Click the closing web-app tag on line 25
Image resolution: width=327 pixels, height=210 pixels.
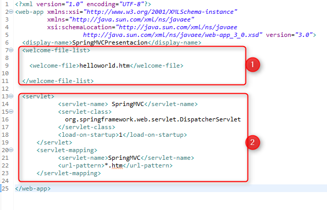(x=33, y=188)
